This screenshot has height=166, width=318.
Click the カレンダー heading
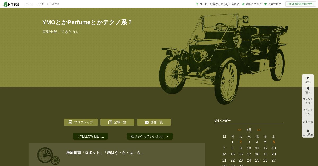pyautogui.click(x=223, y=121)
